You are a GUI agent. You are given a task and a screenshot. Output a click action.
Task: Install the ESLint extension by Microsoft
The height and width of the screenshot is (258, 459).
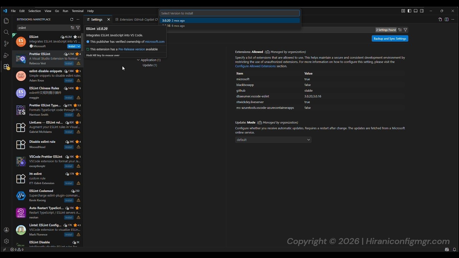point(72,46)
